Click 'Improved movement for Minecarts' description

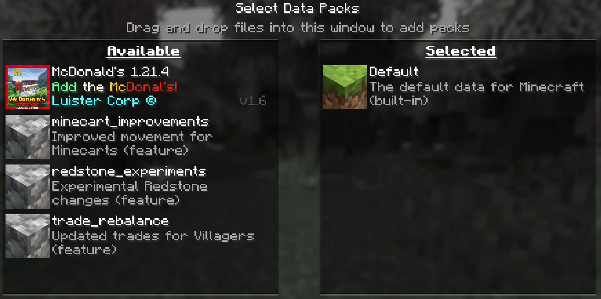point(132,143)
